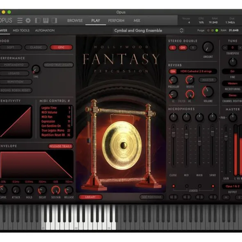Switch to the Play page
This screenshot has height=242, width=242.
click(96, 20)
